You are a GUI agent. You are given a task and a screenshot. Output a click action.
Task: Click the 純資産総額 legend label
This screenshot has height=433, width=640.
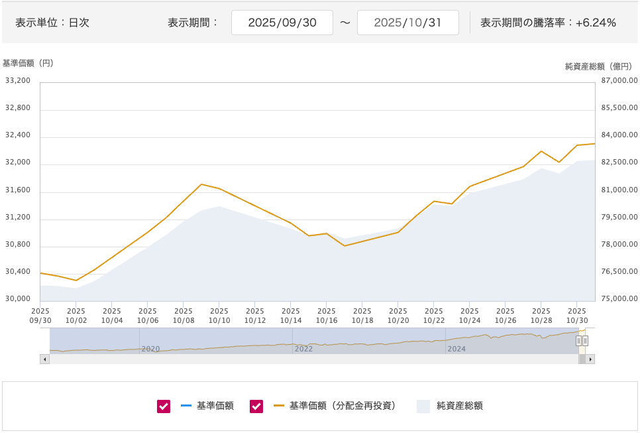pos(459,406)
